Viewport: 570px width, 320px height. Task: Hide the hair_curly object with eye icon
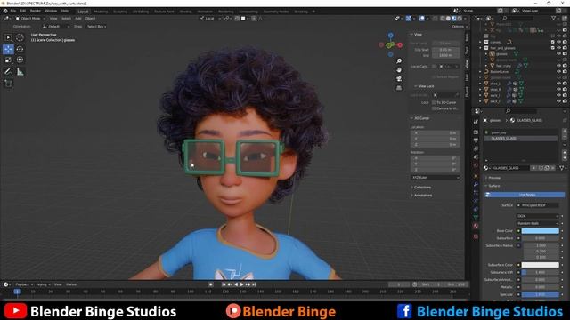coord(558,66)
